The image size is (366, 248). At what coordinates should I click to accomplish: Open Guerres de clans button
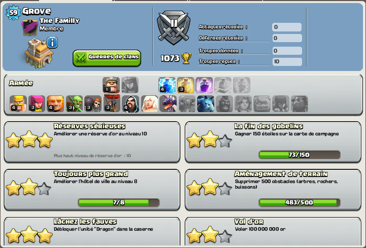coord(107,58)
